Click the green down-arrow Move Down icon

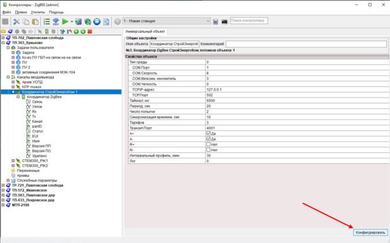[x=83, y=31]
